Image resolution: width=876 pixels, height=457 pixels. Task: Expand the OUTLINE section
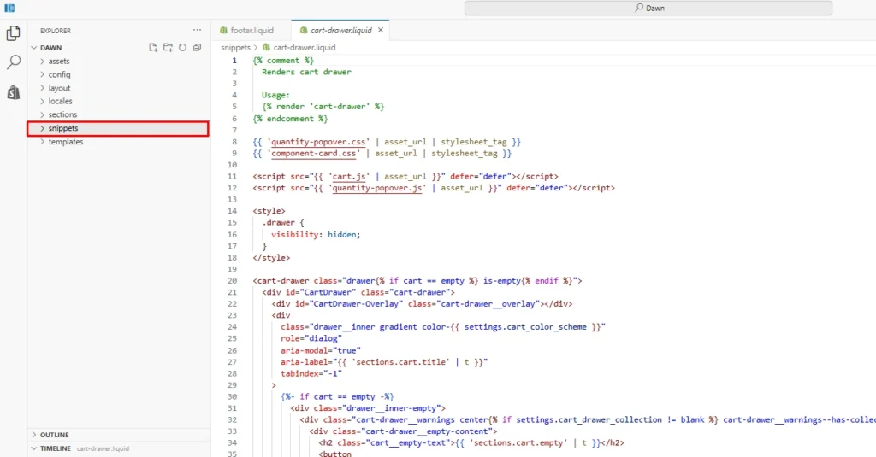54,435
